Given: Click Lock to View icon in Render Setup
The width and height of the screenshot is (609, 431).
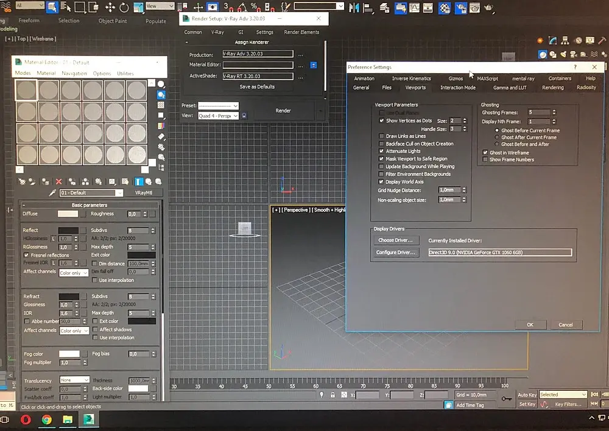Looking at the screenshot, I should (244, 115).
